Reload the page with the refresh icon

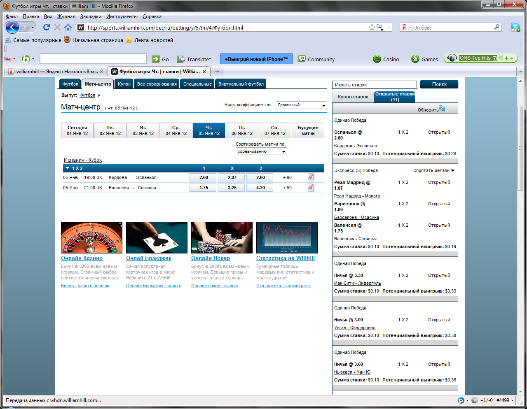pos(46,27)
